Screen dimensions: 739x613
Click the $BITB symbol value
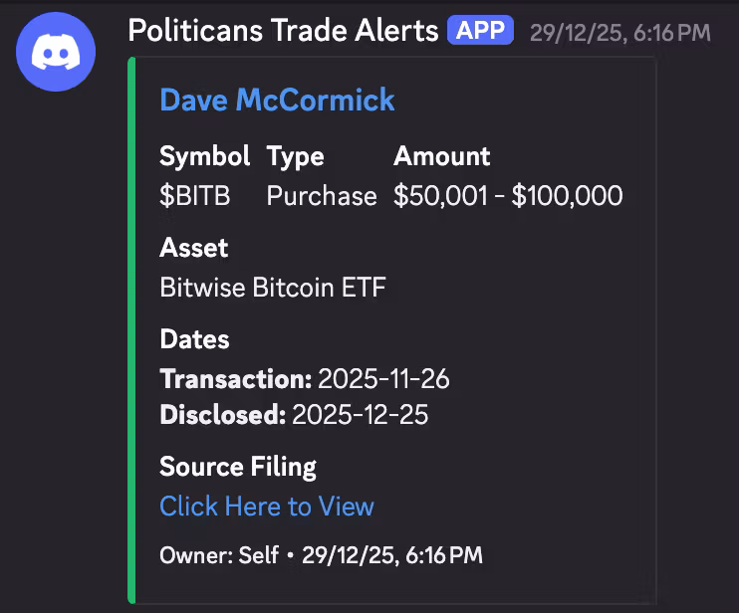pyautogui.click(x=195, y=196)
